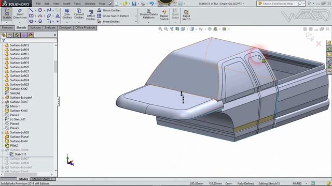Select the Spline sketch tool
This screenshot has width=332, height=186.
pyautogui.click(x=49, y=10)
